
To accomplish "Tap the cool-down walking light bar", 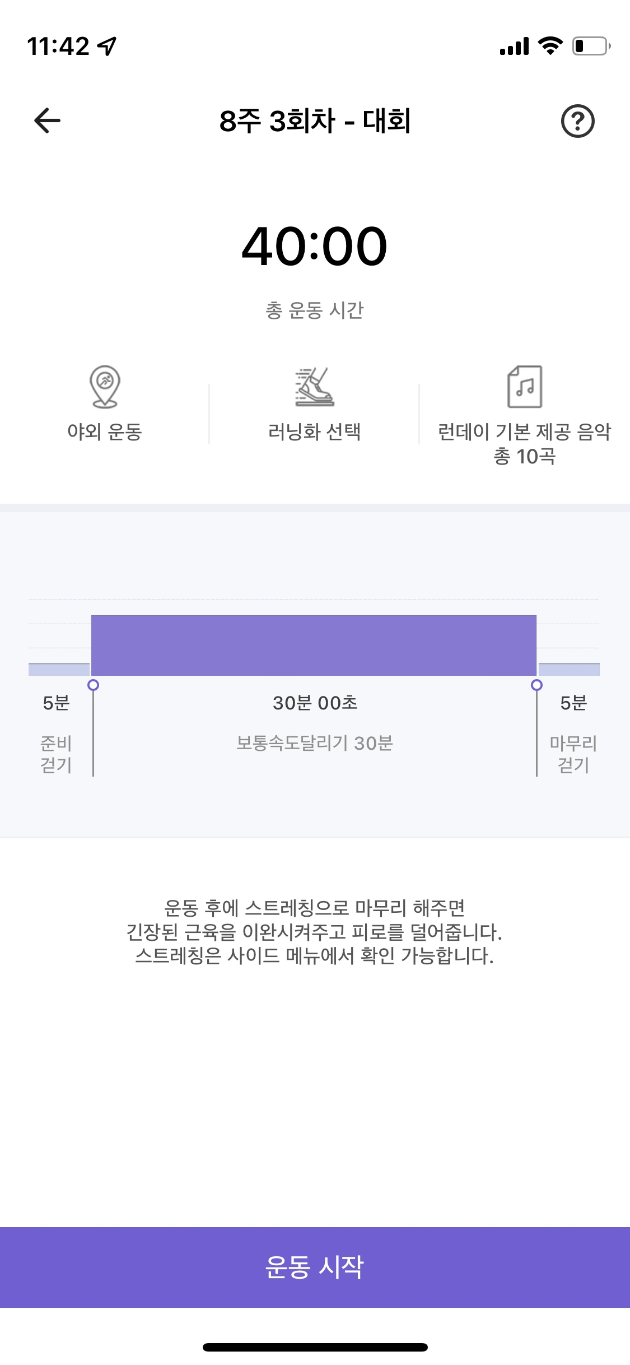I will 569,670.
